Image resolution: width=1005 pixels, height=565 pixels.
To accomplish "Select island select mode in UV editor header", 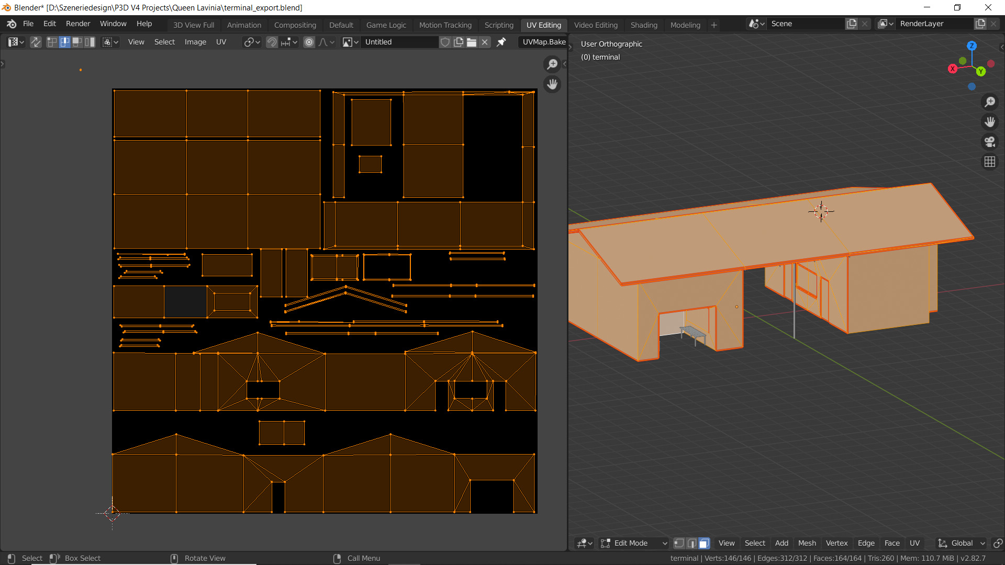I will [x=90, y=42].
